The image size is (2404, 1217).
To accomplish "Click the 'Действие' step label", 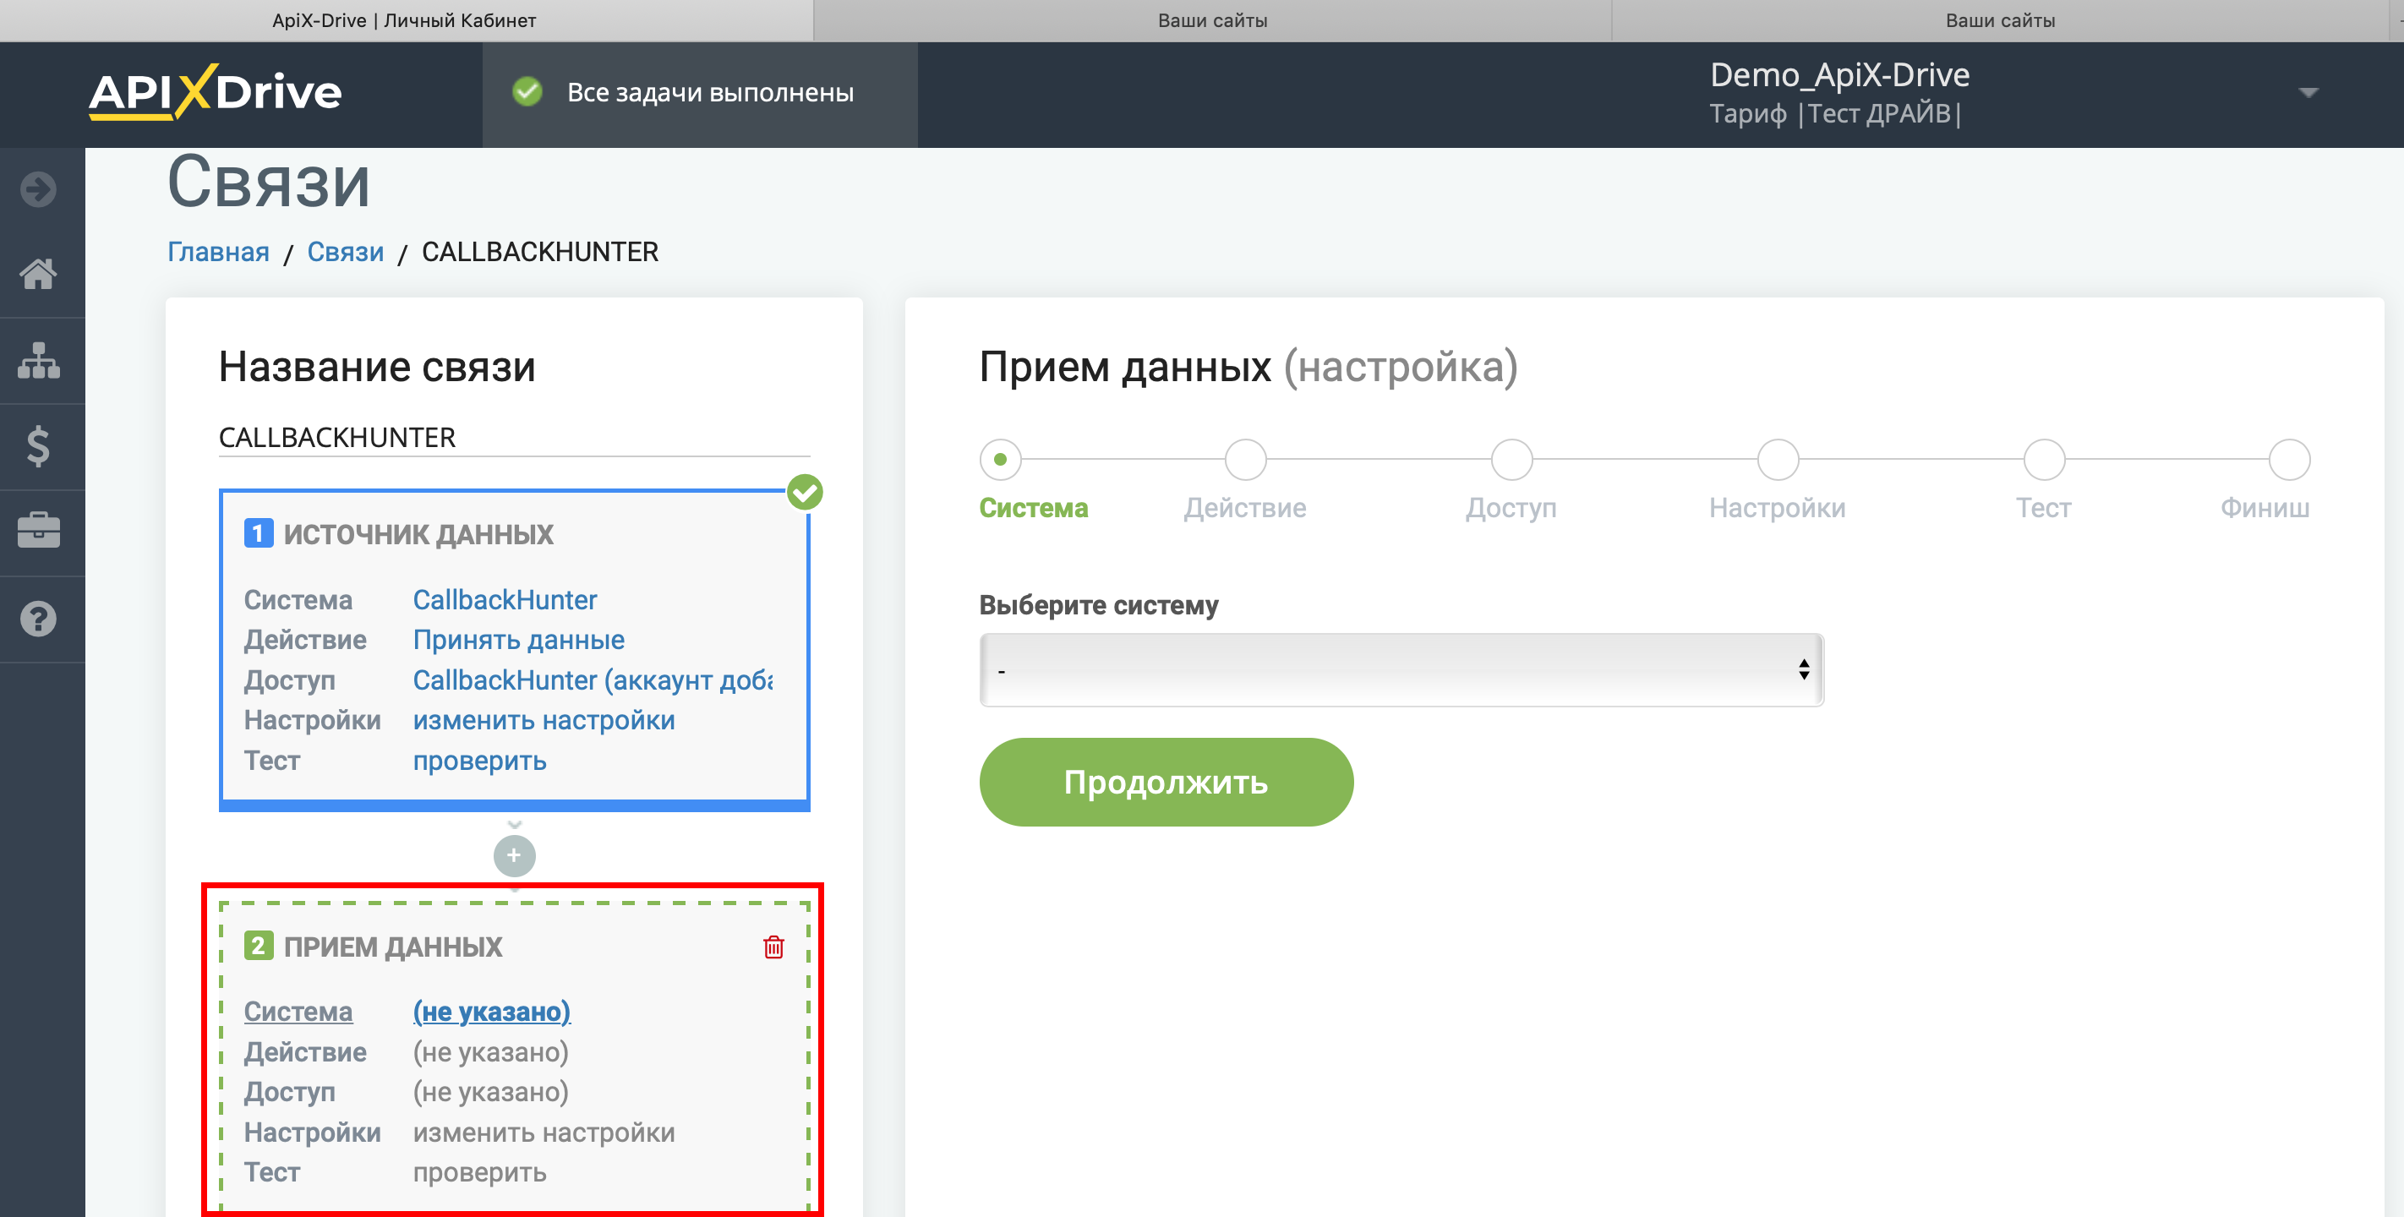I will click(1245, 508).
